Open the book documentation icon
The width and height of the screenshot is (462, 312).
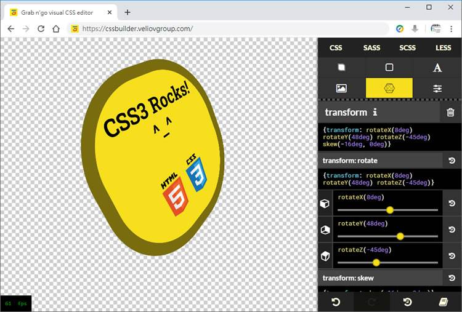[x=443, y=302]
